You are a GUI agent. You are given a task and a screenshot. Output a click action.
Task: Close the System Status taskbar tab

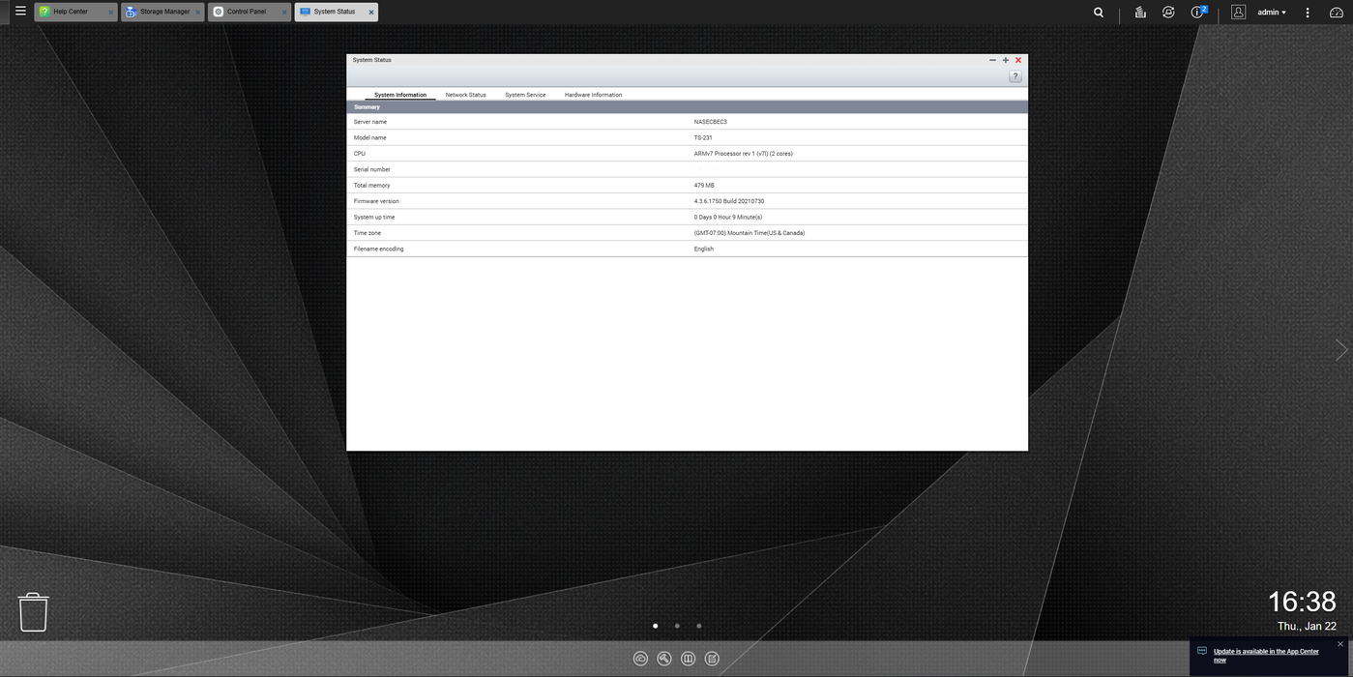point(371,13)
